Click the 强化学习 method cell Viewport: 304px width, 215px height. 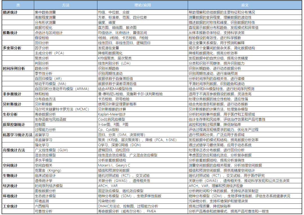click(x=66, y=145)
